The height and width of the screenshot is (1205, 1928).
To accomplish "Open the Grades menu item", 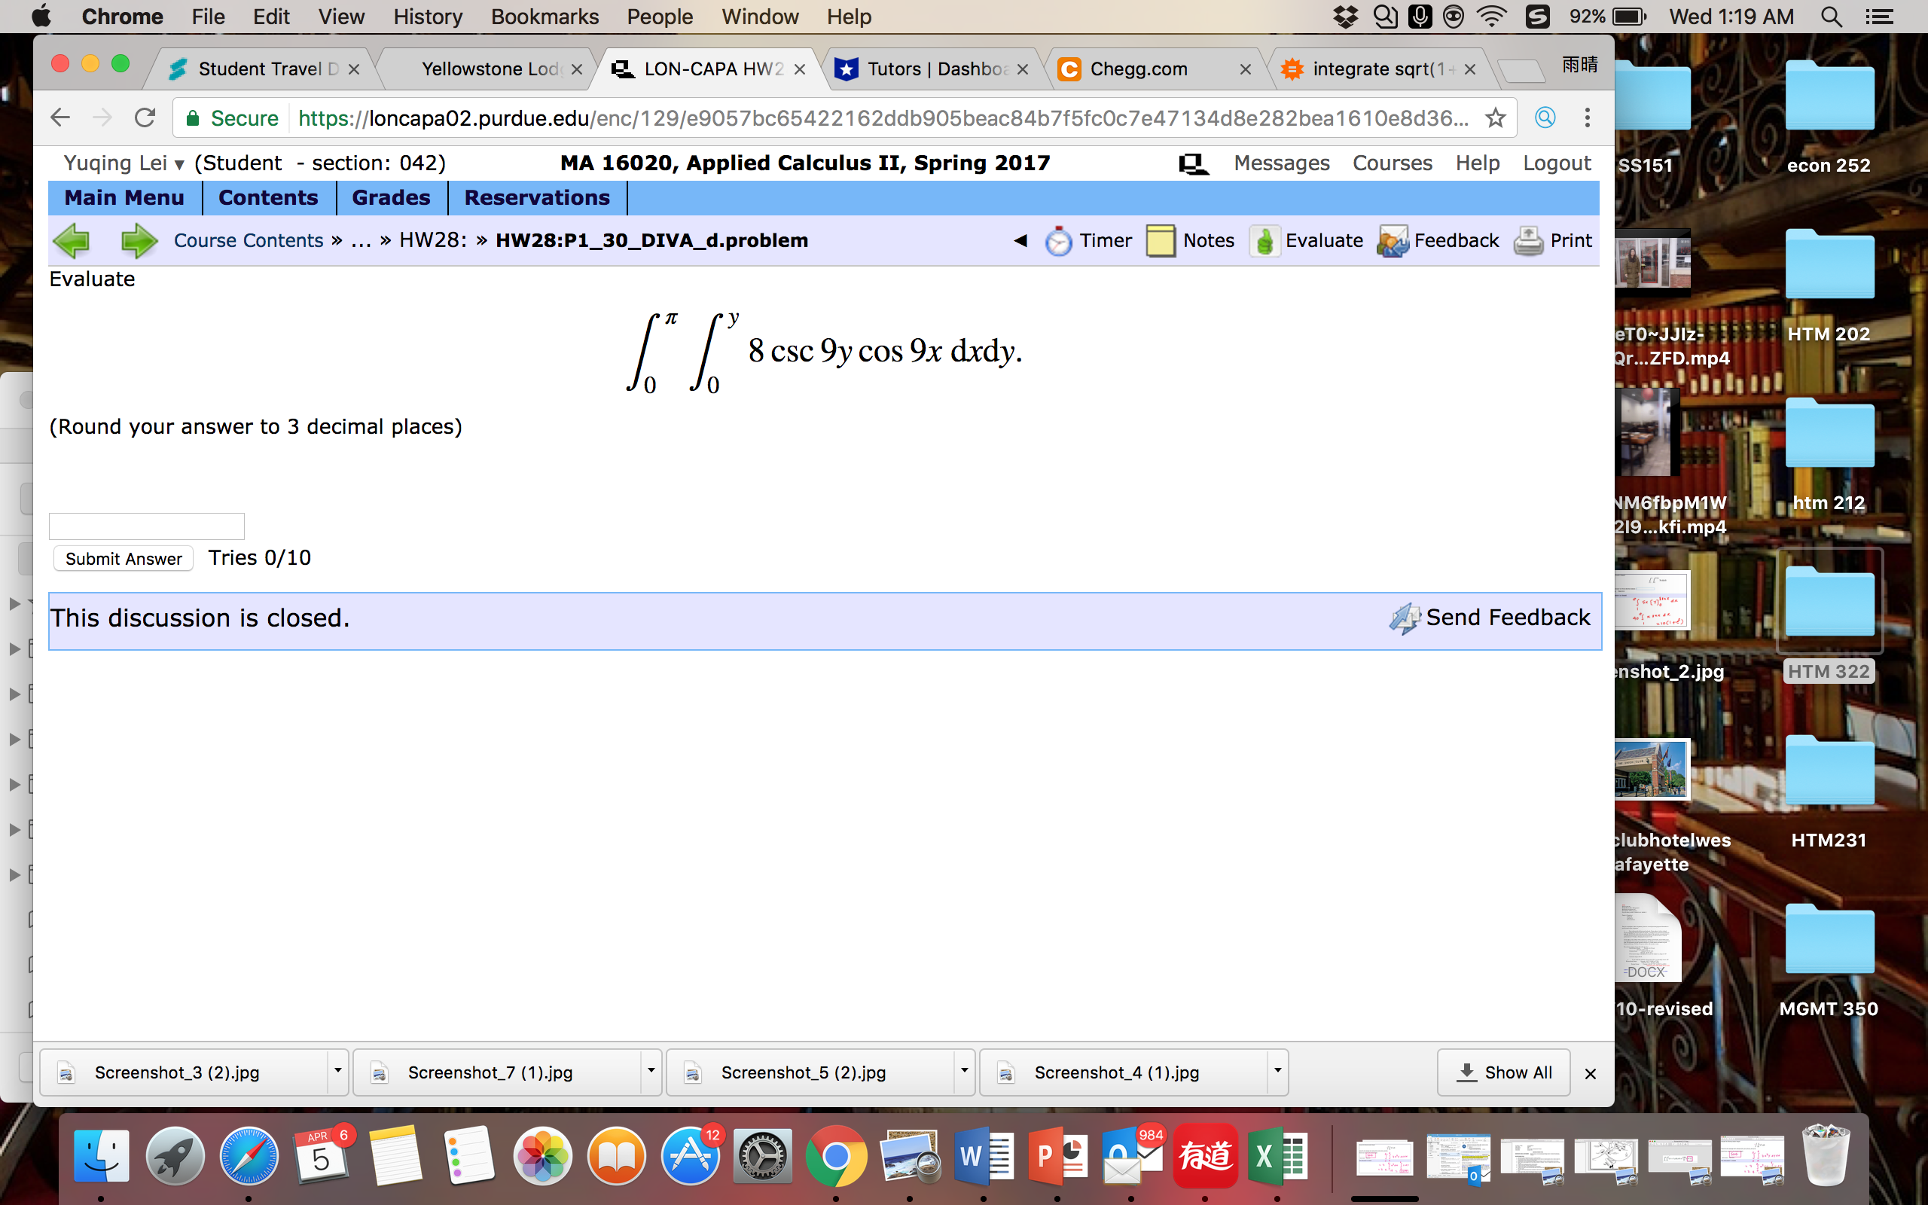I will point(390,197).
